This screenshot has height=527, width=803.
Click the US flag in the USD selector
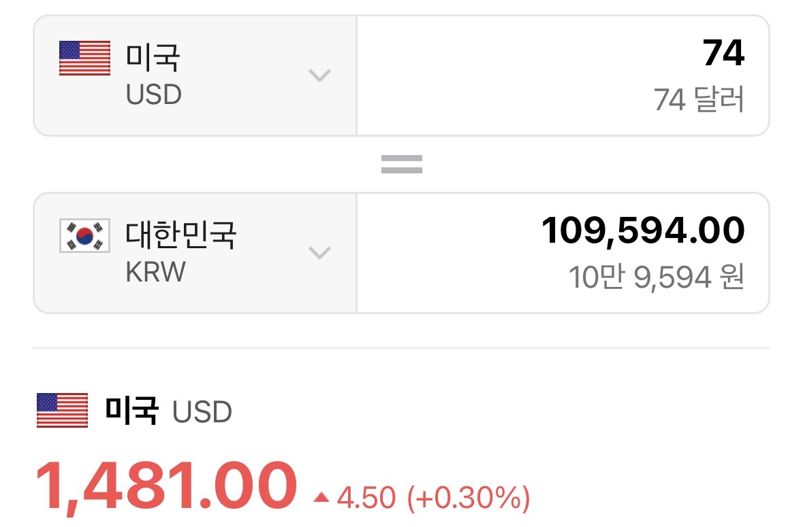coord(84,58)
